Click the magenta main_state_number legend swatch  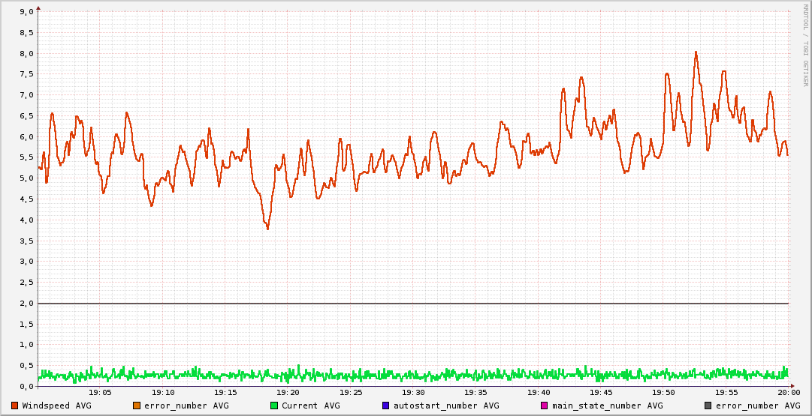[x=545, y=406]
